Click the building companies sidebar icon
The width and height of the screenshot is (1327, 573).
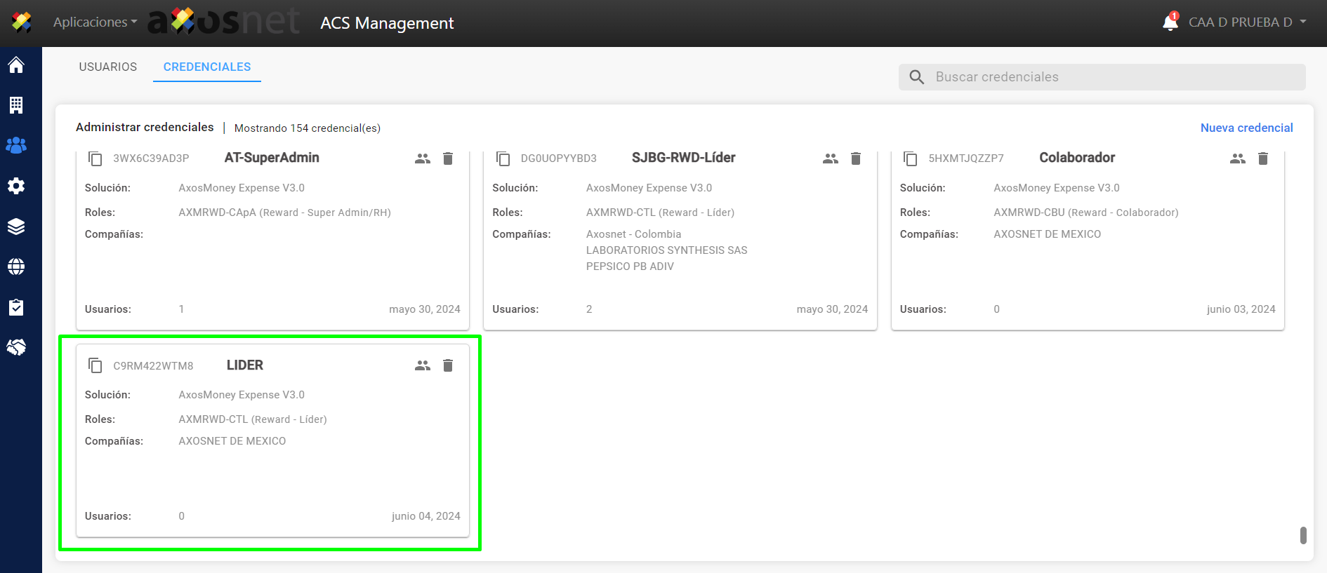click(16, 105)
